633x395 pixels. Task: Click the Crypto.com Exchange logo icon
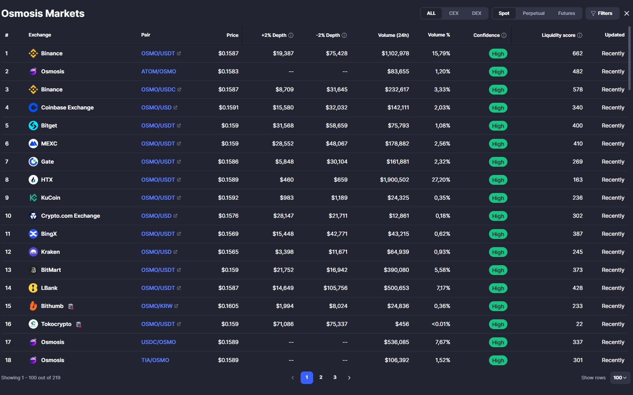point(33,216)
